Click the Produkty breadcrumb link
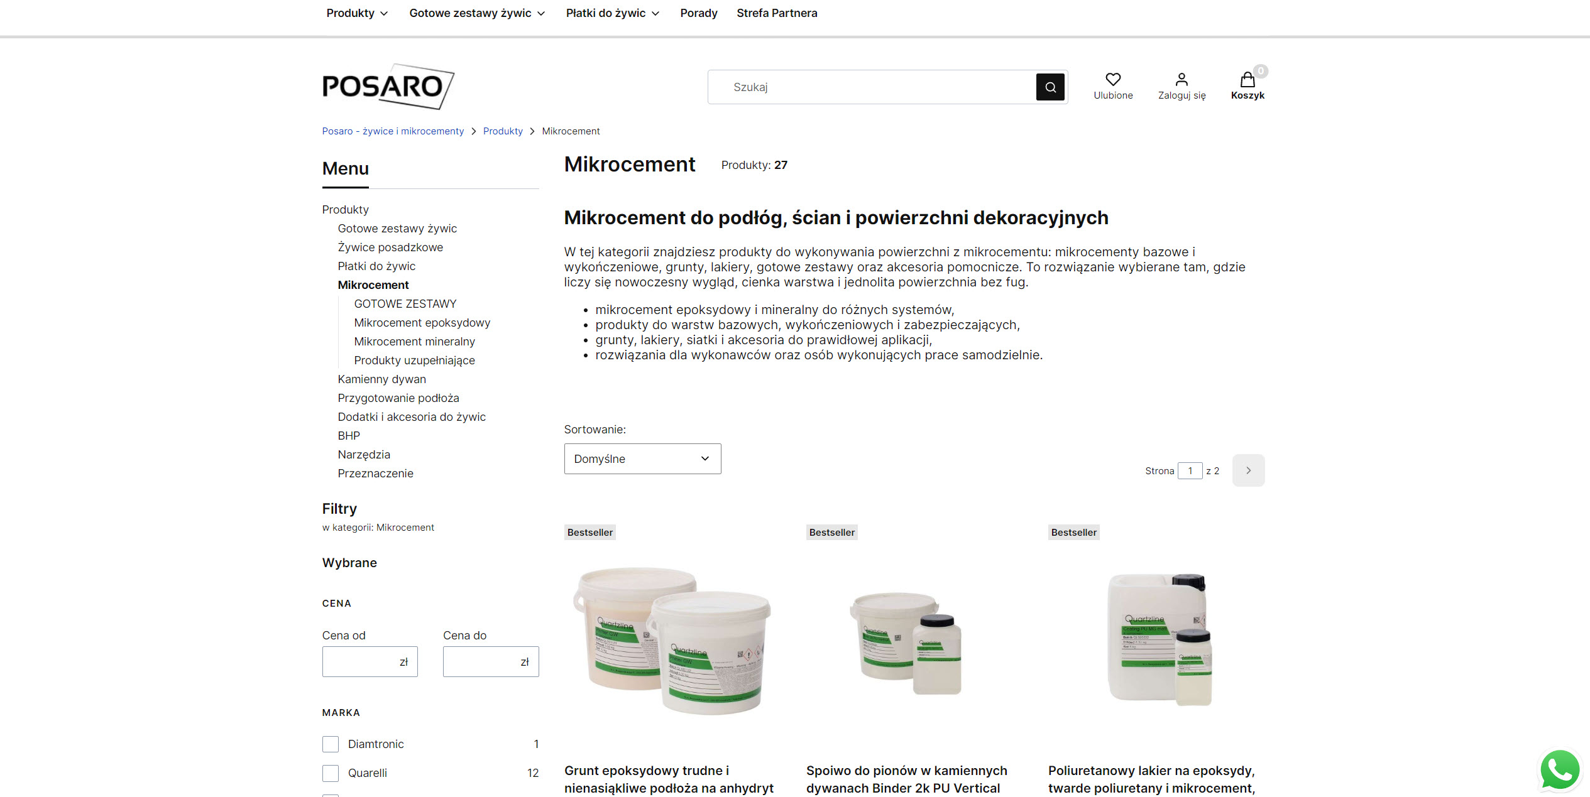The height and width of the screenshot is (797, 1590). 503,131
